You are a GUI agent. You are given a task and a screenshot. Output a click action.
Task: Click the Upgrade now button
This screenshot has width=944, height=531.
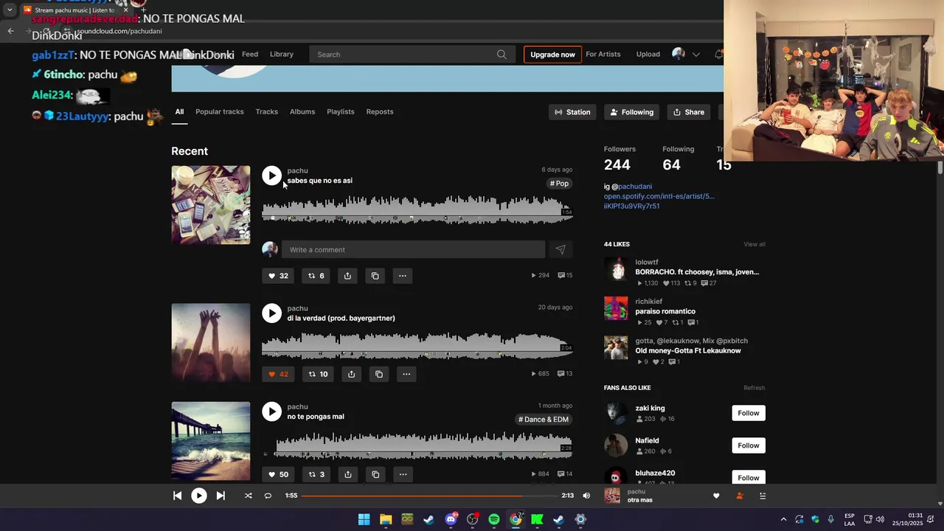pos(552,54)
